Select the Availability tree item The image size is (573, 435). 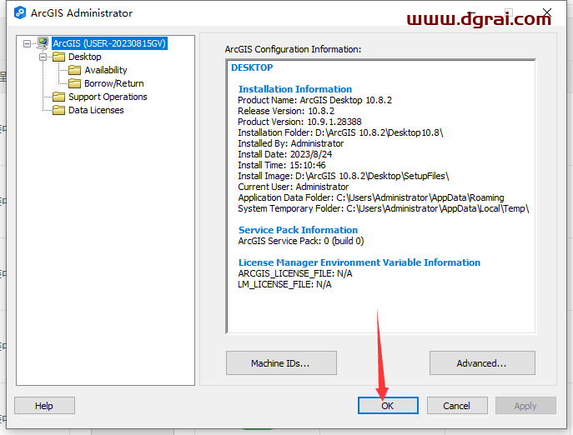[x=106, y=70]
